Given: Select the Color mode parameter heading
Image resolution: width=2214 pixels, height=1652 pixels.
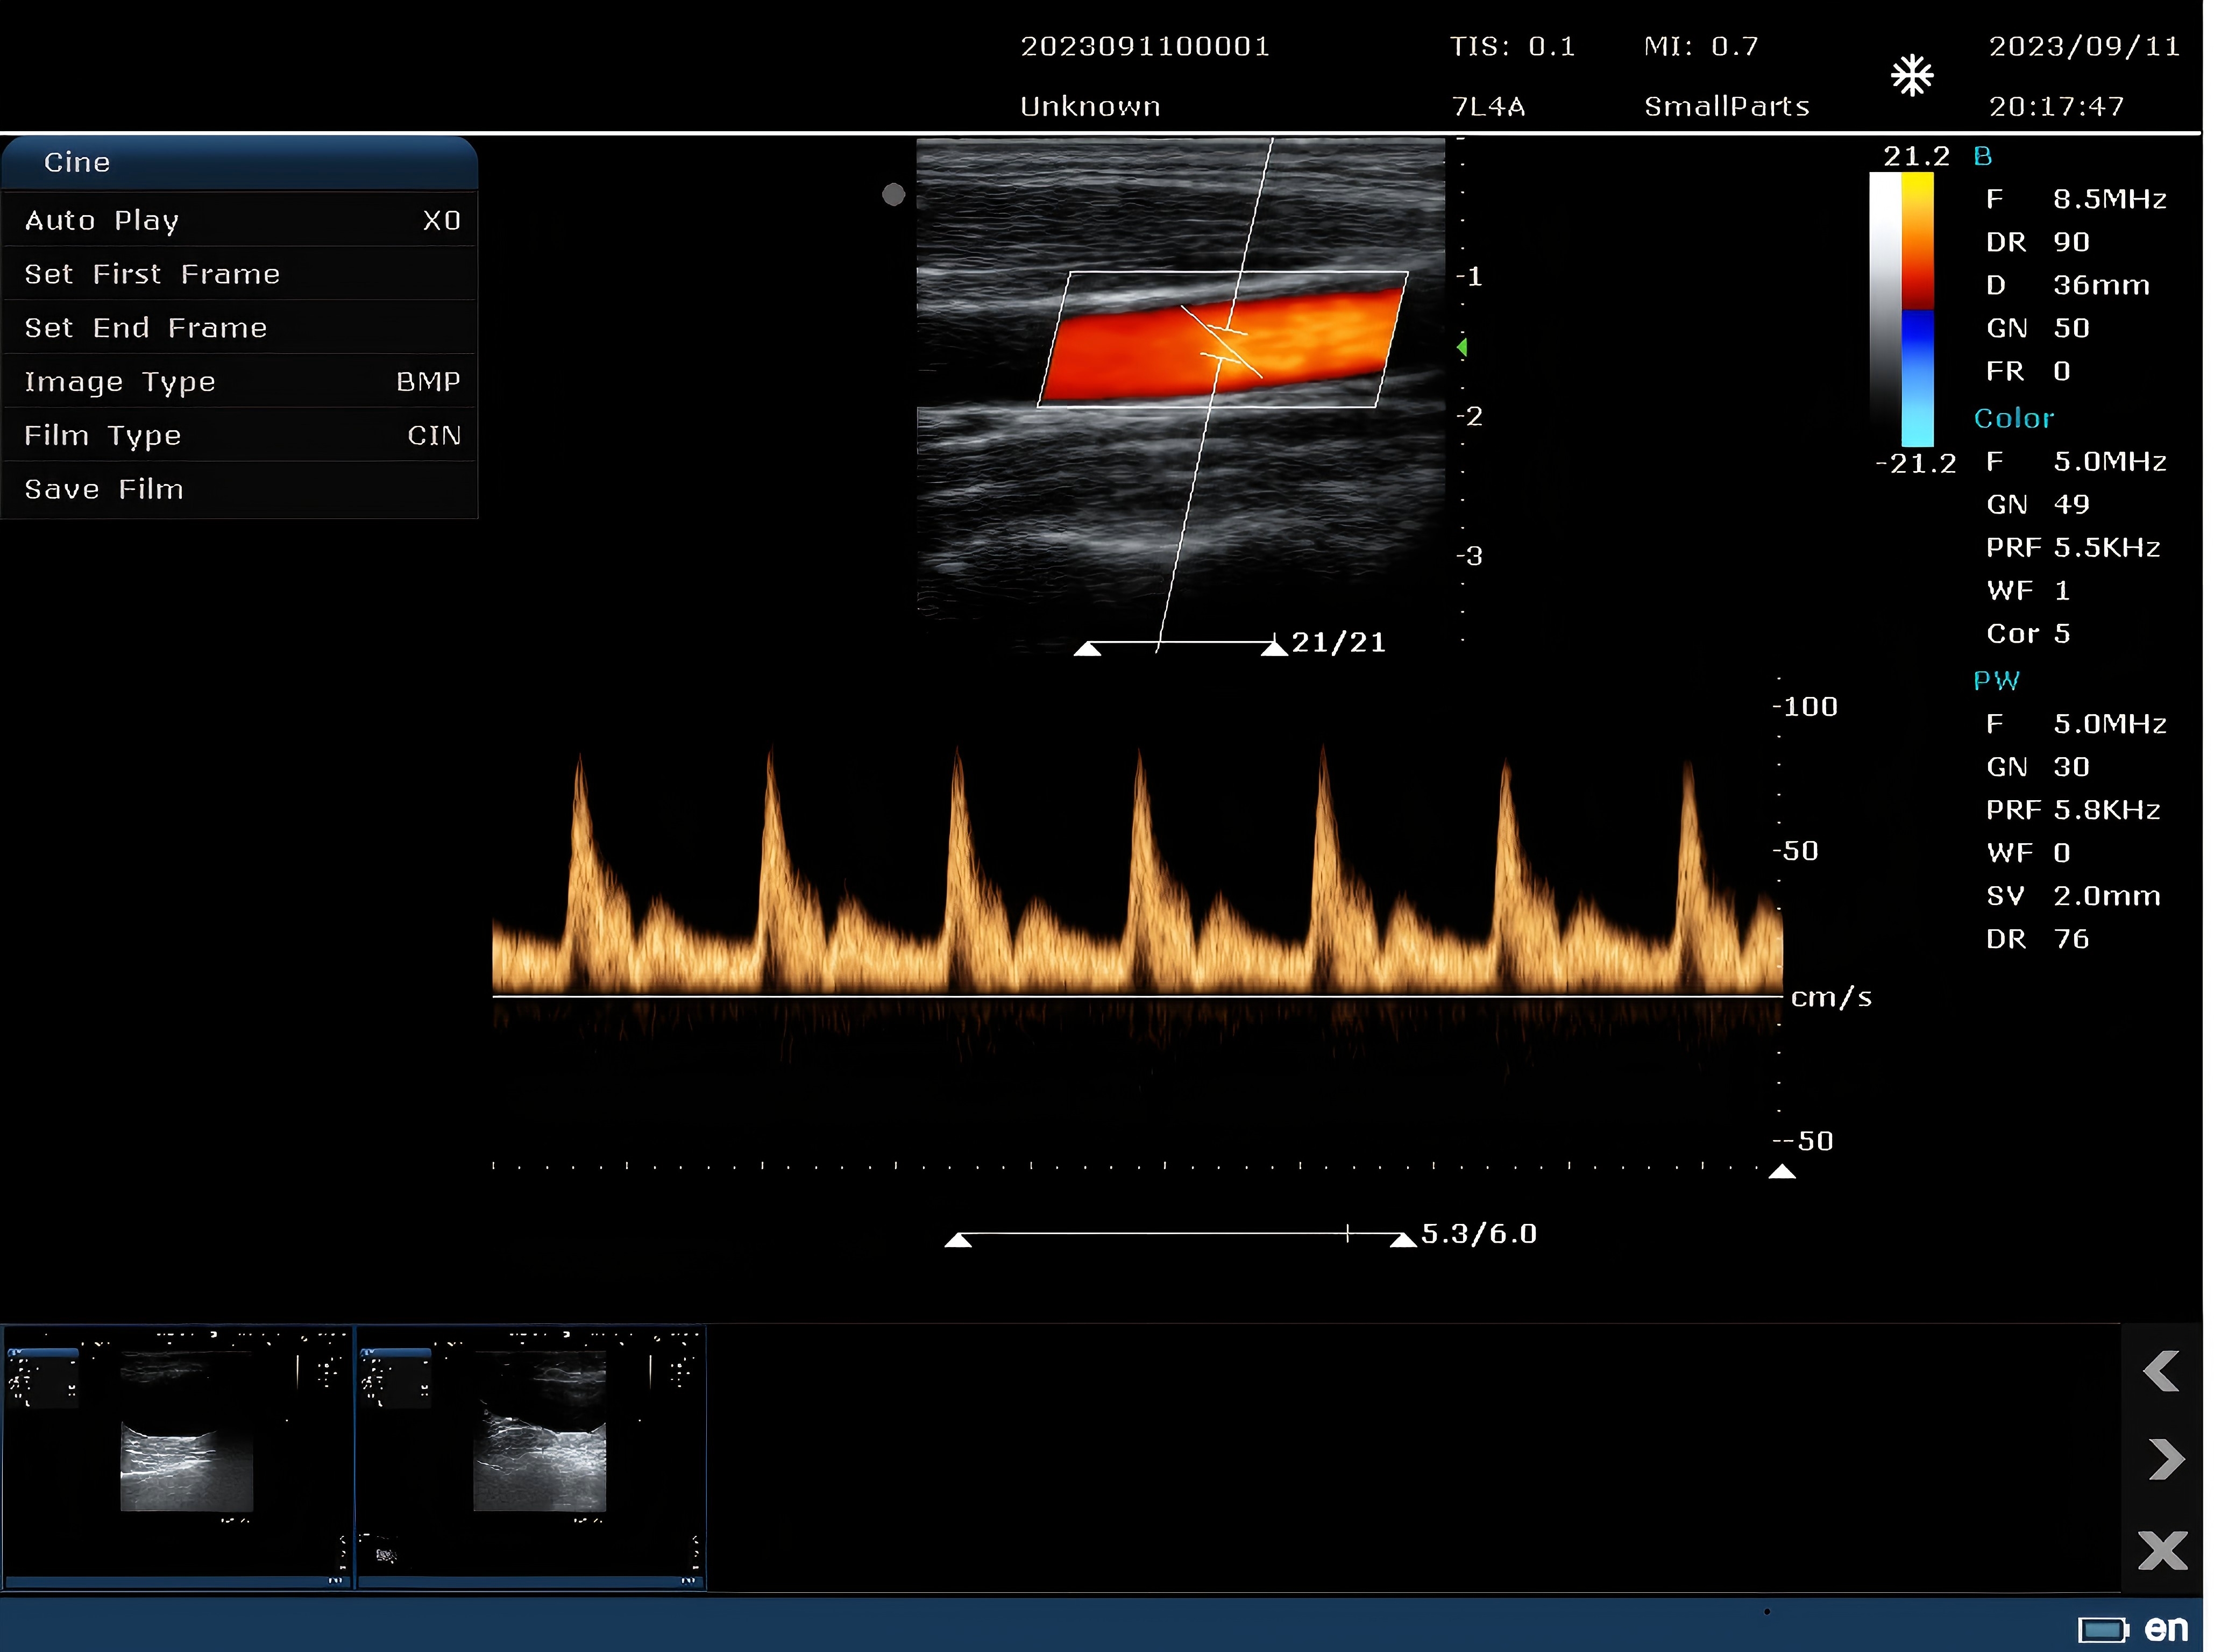Looking at the screenshot, I should pos(2013,418).
